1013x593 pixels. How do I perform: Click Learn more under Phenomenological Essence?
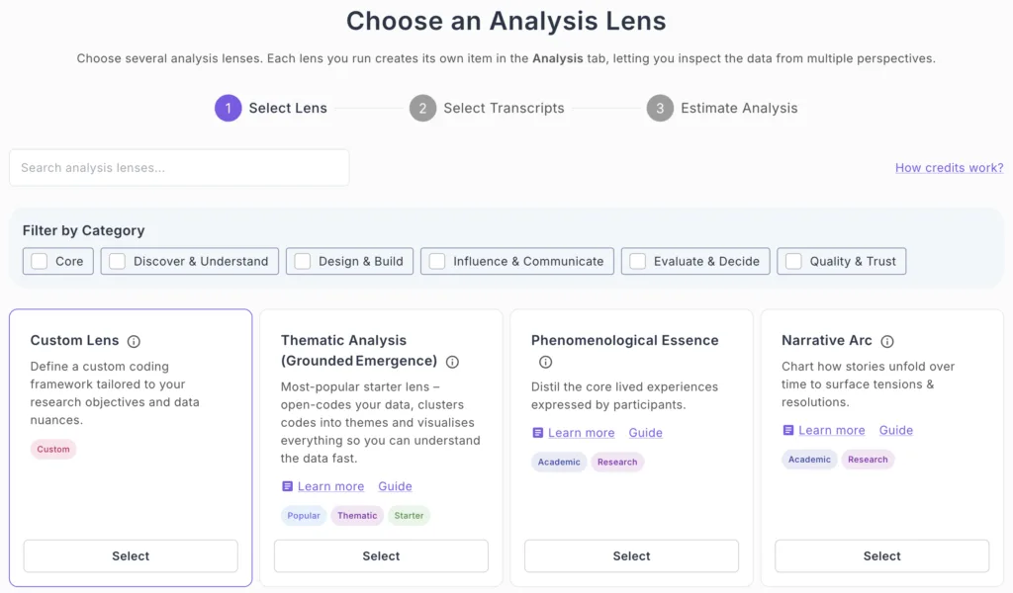click(581, 433)
